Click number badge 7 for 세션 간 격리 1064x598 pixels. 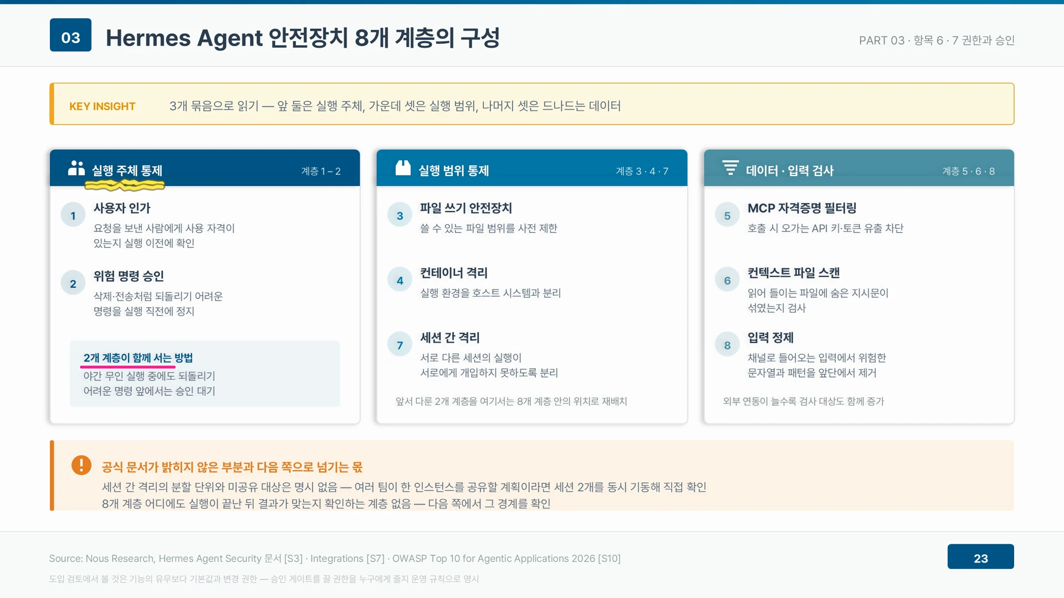coord(400,345)
